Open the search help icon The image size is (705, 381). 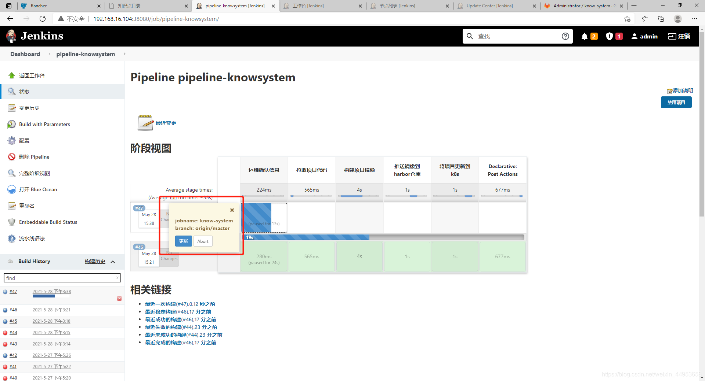[565, 36]
